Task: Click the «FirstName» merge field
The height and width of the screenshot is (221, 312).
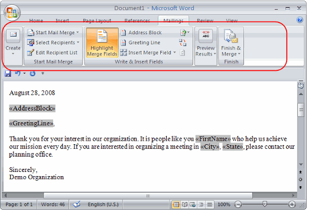Action: pyautogui.click(x=213, y=139)
